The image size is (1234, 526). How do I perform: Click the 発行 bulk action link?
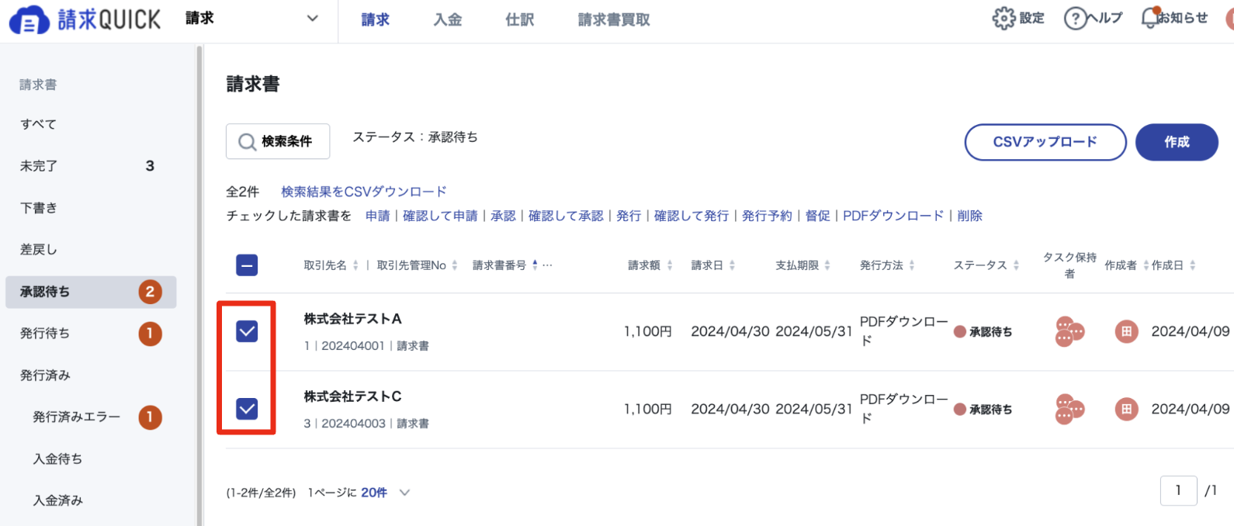point(629,216)
